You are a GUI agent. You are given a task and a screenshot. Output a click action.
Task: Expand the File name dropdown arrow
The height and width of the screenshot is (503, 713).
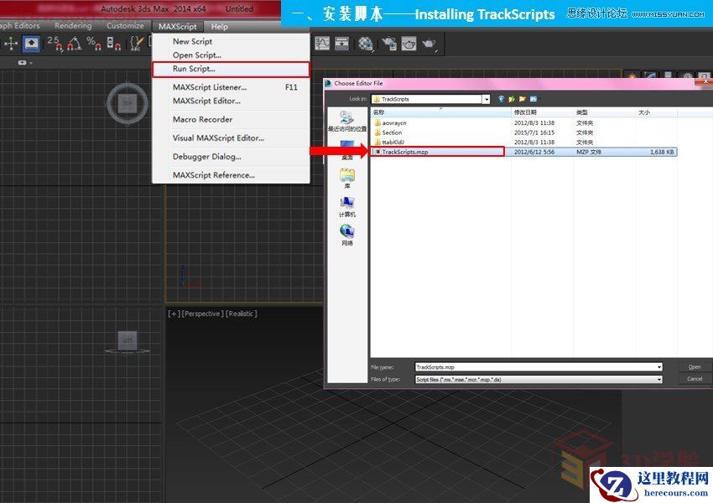coord(658,367)
